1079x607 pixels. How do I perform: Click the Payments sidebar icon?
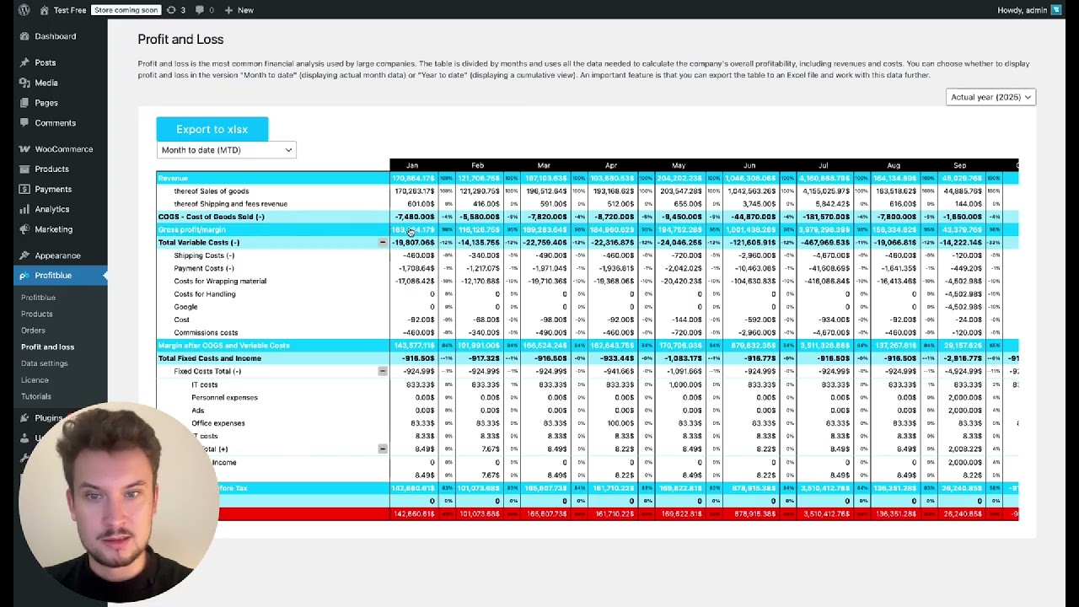(23, 189)
